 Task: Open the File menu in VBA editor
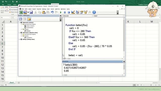pos(23,9)
